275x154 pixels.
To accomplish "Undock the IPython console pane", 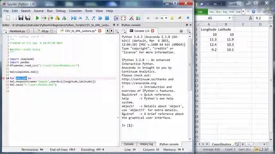I will coord(187,25).
